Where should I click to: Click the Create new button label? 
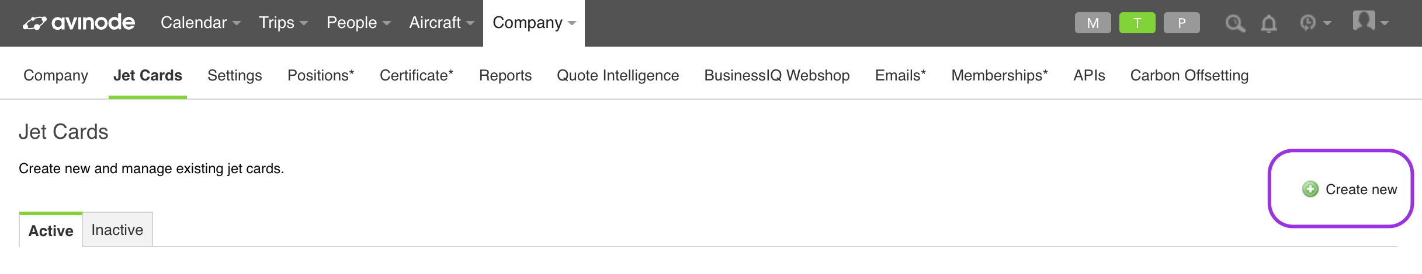pos(1361,189)
